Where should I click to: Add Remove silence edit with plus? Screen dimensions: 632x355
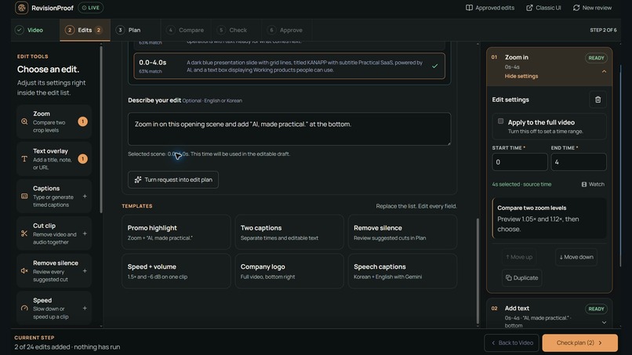[x=85, y=271]
